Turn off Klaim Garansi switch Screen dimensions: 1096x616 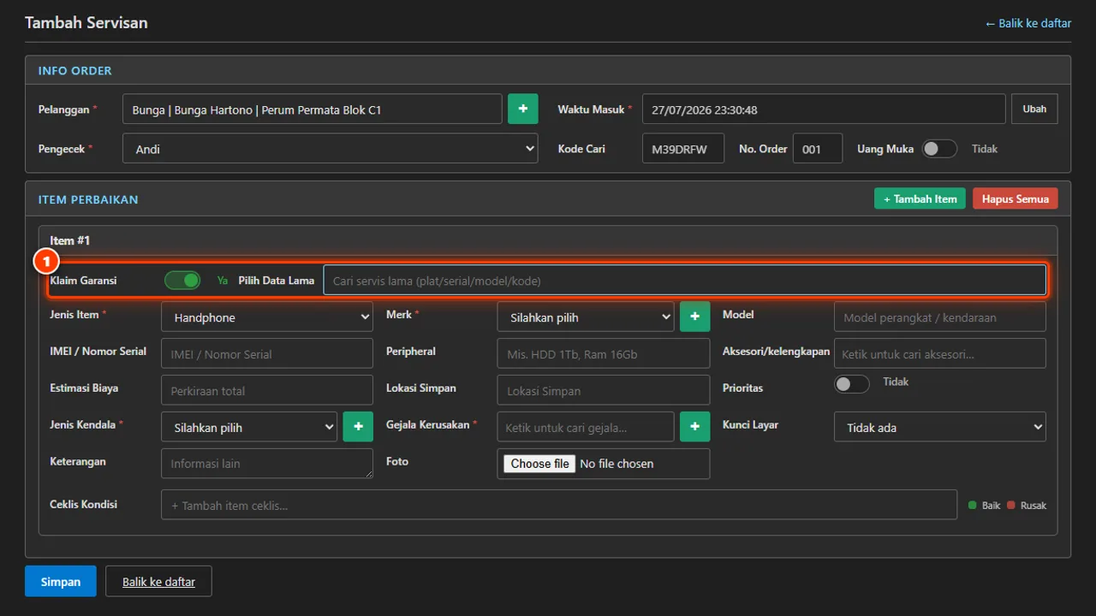click(x=182, y=280)
